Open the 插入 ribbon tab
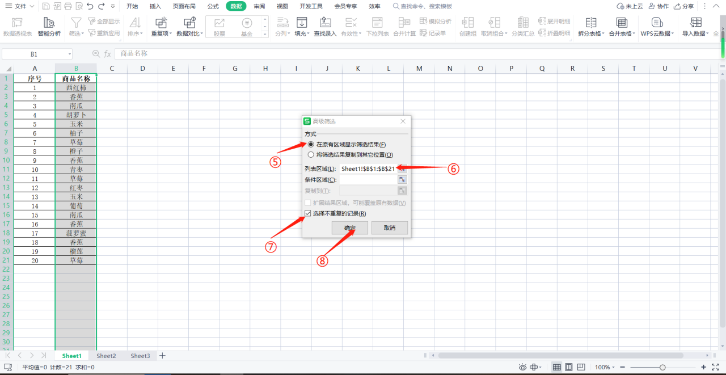Viewport: 726px width, 375px height. click(x=155, y=6)
